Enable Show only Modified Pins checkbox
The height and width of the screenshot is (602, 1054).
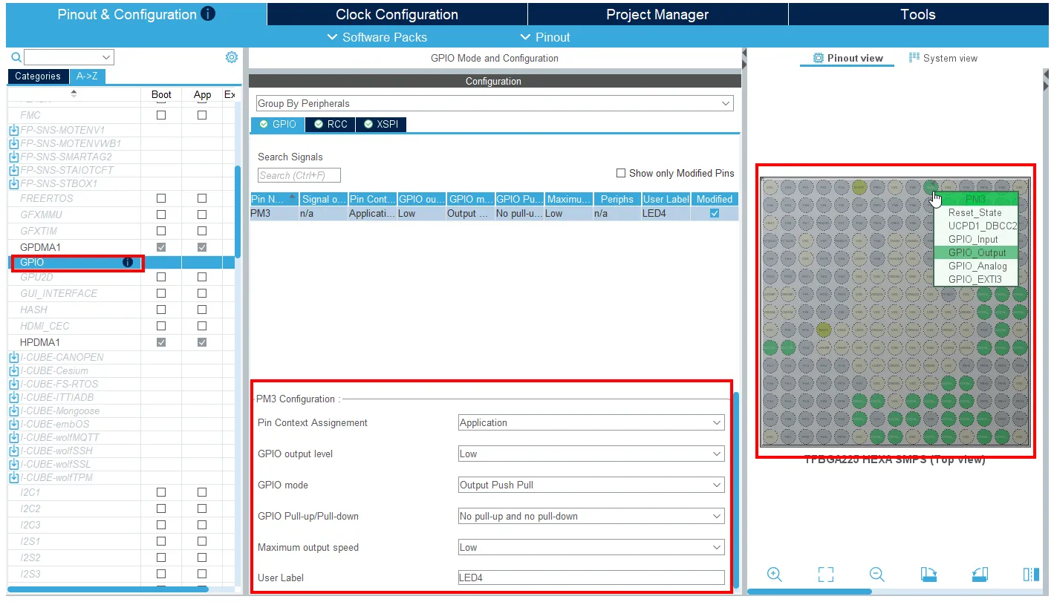(x=621, y=173)
